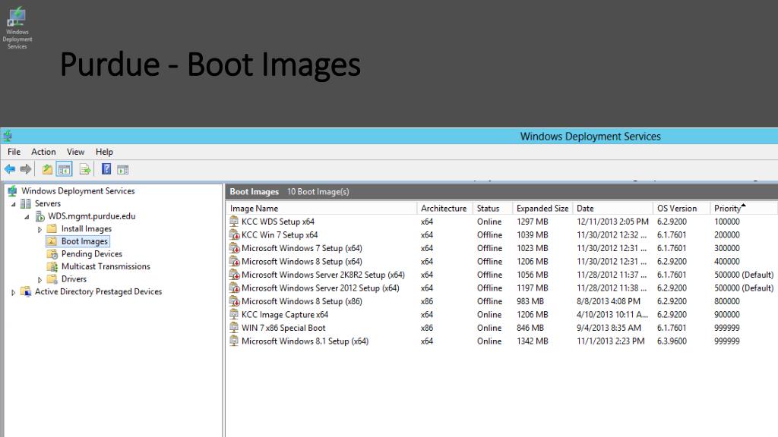Open the File menu
The height and width of the screenshot is (437, 778).
pyautogui.click(x=14, y=152)
